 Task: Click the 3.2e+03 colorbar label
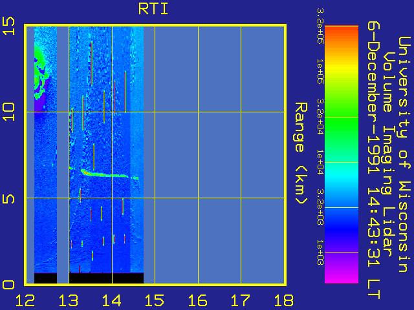tap(320, 207)
